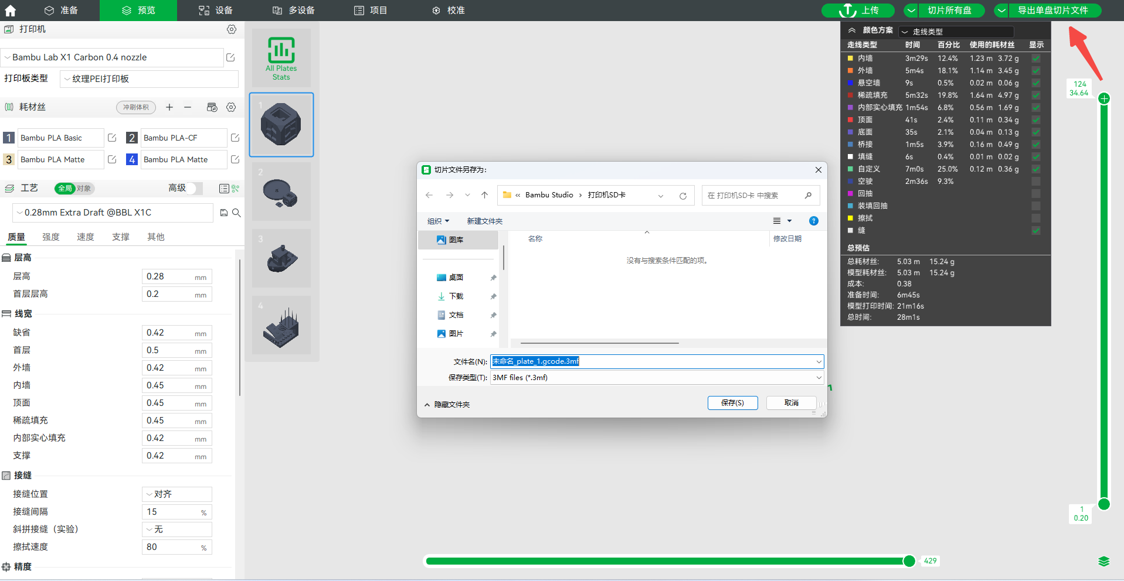The image size is (1124, 581).
Task: Toggle display of 桥接 line type
Action: click(x=1036, y=145)
